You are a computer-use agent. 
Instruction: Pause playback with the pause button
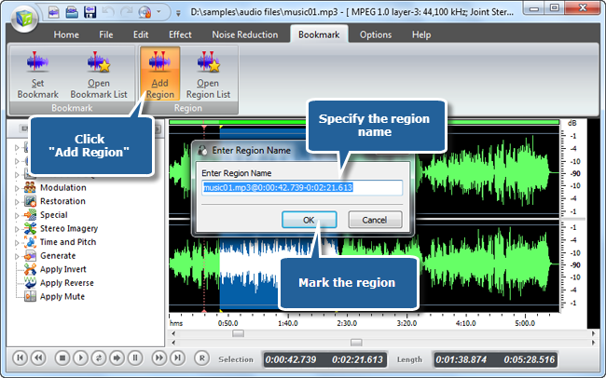tap(135, 358)
